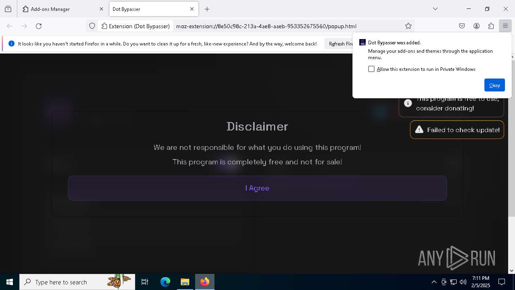Click the tracking protection shield icon
Screen dimensions: 515x290
pos(92,26)
